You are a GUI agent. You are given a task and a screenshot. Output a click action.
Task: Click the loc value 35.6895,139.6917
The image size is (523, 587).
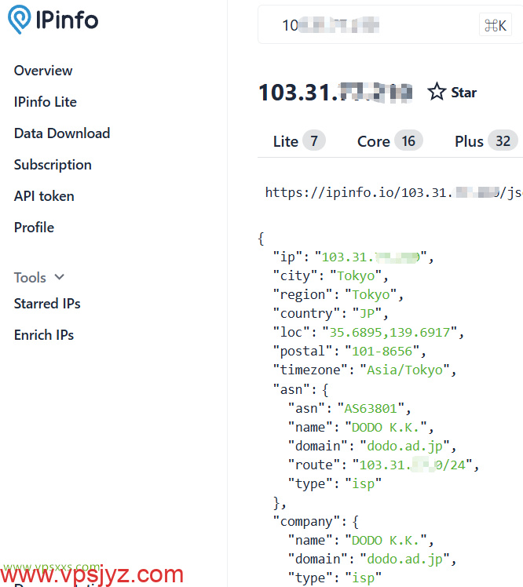coord(390,333)
